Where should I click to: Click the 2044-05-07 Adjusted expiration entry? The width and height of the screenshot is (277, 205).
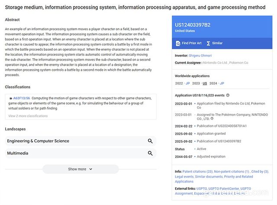point(200,157)
